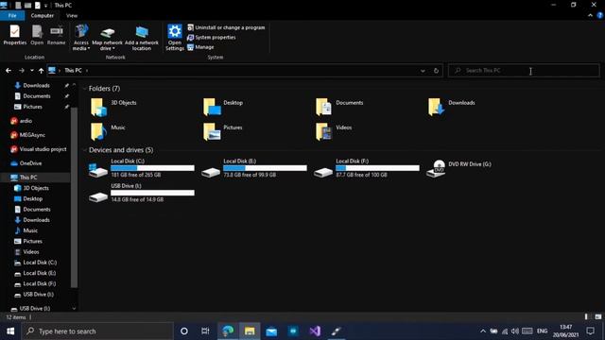Switch to details view in status bar
605x340 pixels.
586,317
